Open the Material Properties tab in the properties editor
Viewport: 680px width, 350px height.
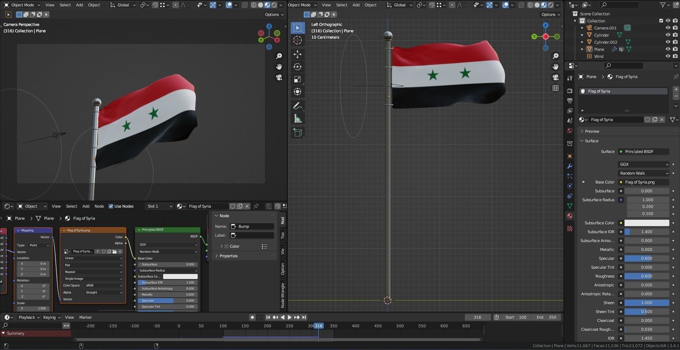point(569,215)
